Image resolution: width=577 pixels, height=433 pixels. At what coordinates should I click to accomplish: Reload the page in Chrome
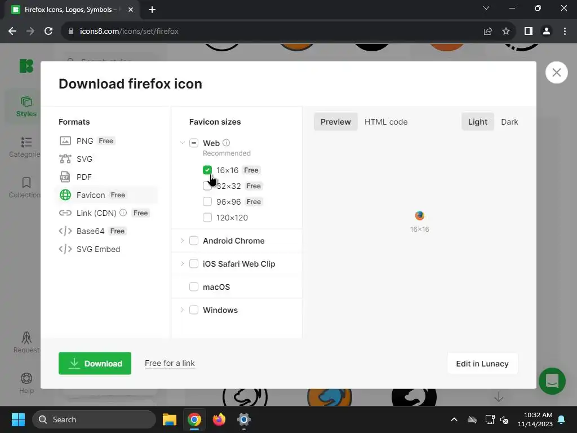tap(48, 32)
